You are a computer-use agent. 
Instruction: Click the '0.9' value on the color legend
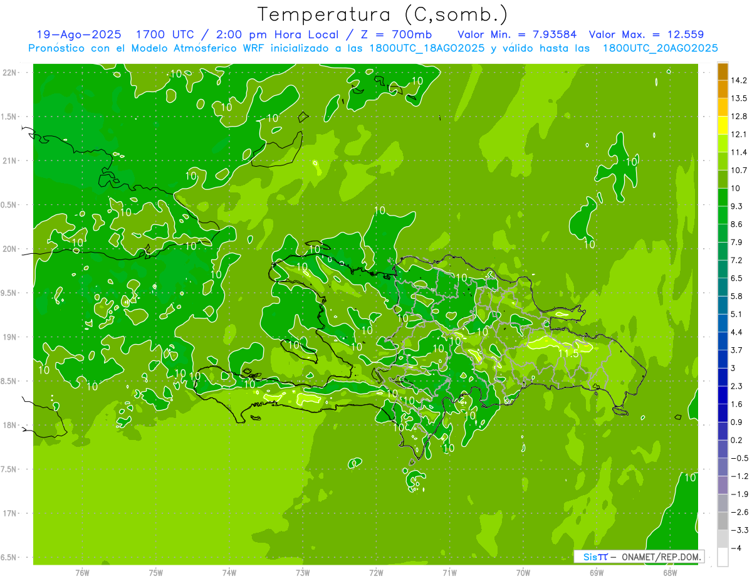click(x=738, y=422)
